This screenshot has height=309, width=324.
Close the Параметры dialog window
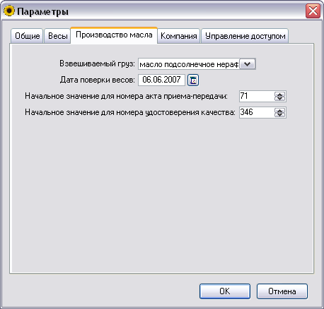pyautogui.click(x=313, y=11)
